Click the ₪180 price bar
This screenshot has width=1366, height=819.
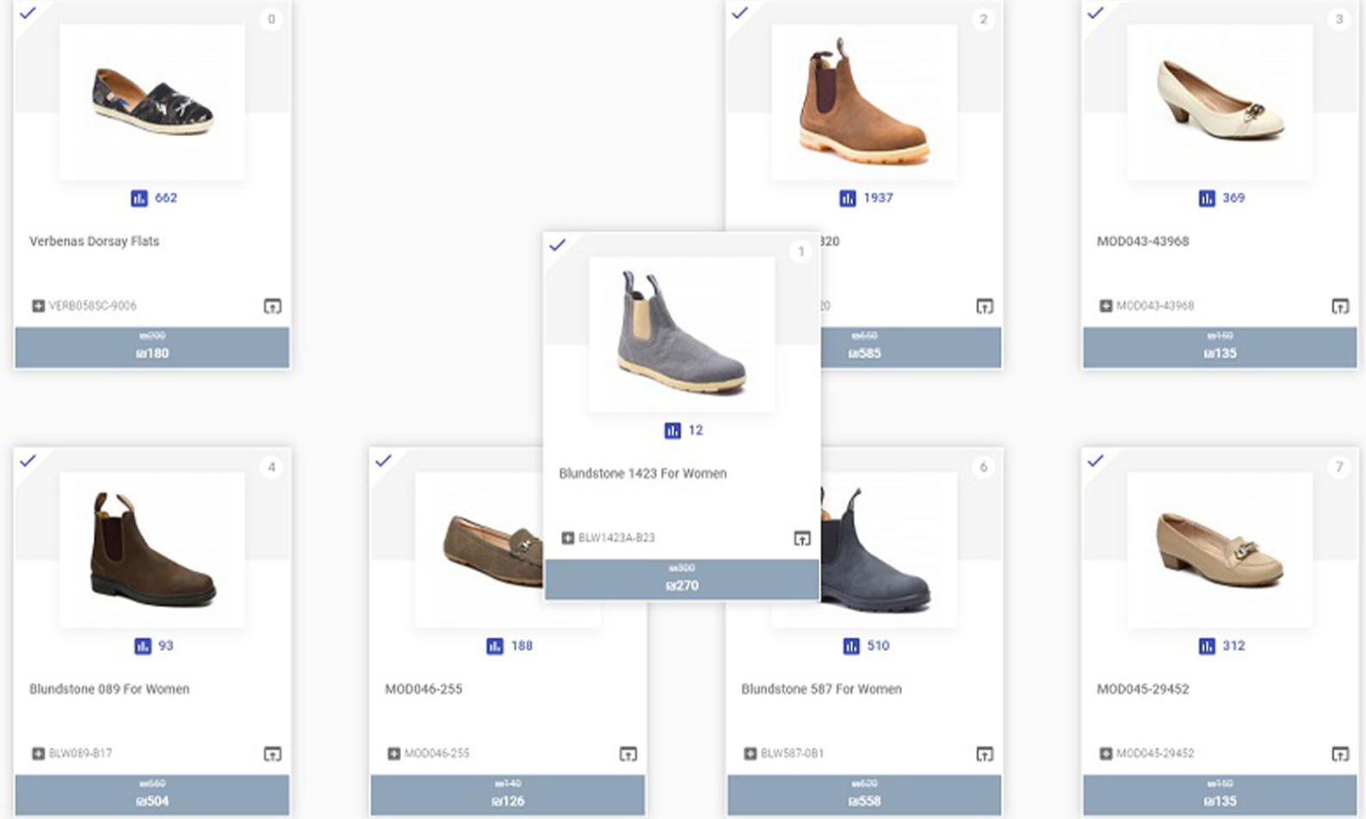pos(152,348)
